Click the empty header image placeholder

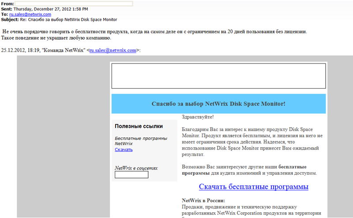218,76
